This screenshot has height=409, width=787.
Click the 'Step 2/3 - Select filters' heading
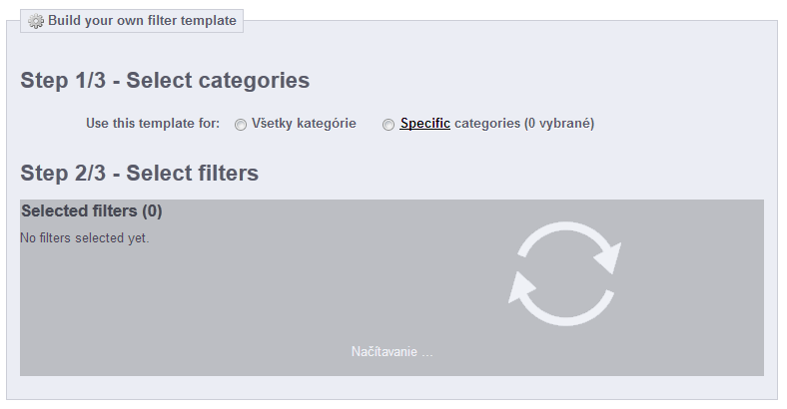[139, 173]
